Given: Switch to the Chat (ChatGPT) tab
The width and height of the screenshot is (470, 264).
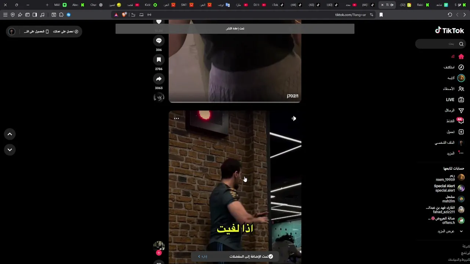Looking at the screenshot, I should pos(97,5).
